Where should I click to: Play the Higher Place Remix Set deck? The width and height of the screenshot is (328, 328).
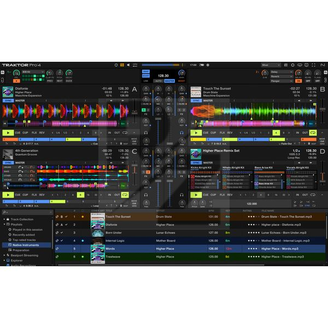coord(196,195)
